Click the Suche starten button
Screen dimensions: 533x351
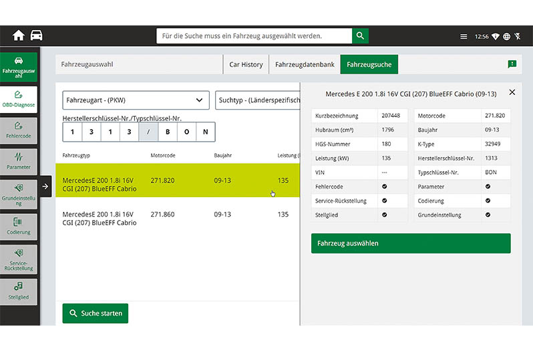pyautogui.click(x=96, y=313)
